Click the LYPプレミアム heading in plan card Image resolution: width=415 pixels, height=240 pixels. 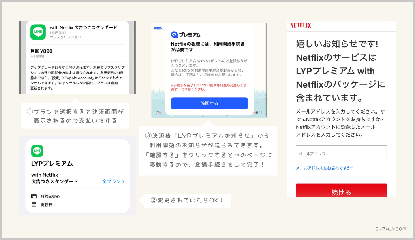pos(52,164)
